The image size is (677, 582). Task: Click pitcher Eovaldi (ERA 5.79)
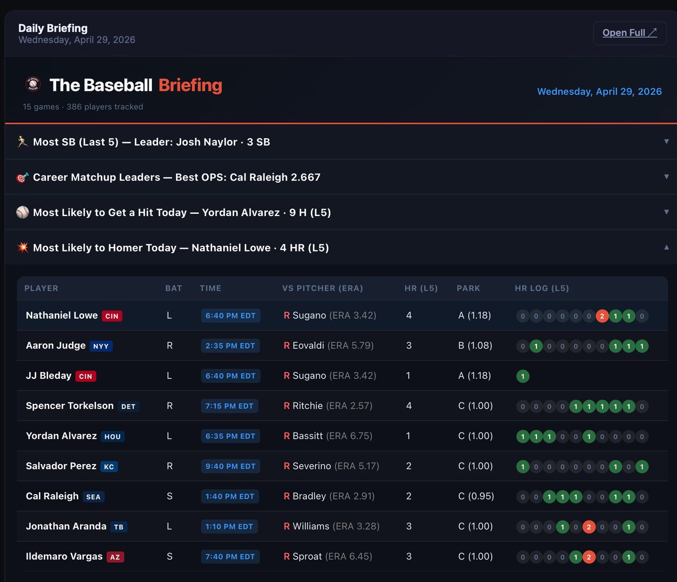click(328, 345)
